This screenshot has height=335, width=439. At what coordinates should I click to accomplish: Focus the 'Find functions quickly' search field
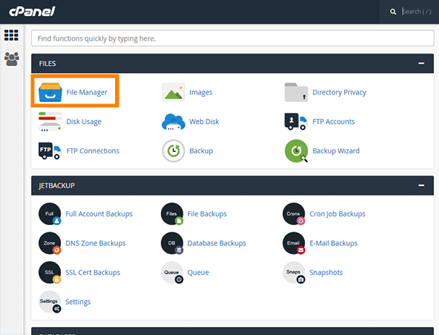coord(232,38)
